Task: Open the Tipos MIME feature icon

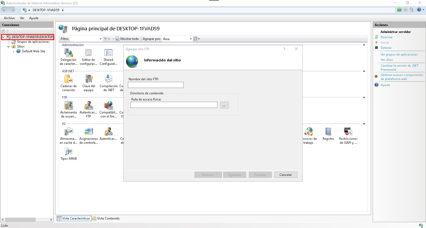Action: pyautogui.click(x=68, y=152)
